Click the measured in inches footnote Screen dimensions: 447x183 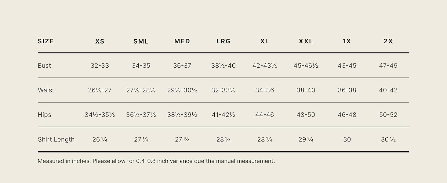tap(156, 161)
